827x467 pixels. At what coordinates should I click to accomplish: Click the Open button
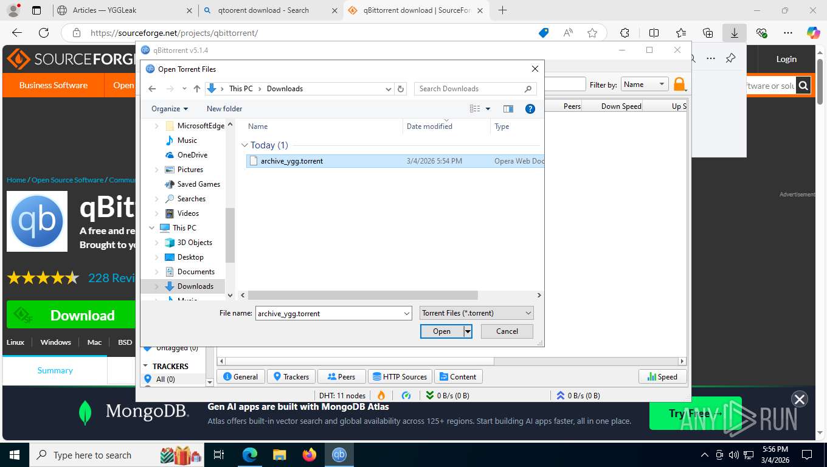tap(441, 331)
